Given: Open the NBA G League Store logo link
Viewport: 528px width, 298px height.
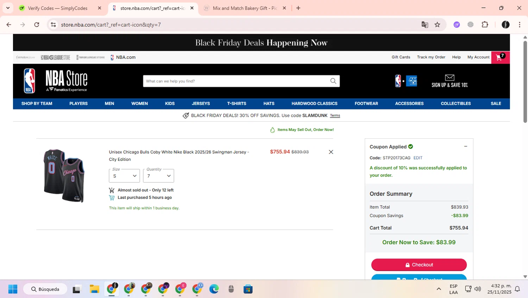Looking at the screenshot, I should pos(55,57).
